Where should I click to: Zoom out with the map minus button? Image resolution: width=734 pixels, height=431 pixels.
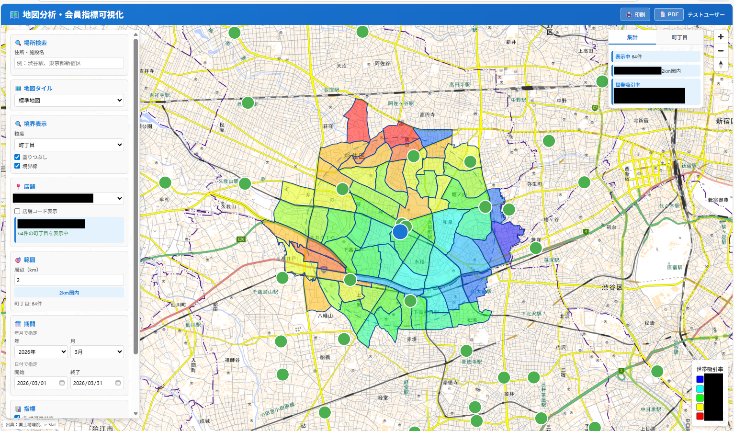coord(721,51)
